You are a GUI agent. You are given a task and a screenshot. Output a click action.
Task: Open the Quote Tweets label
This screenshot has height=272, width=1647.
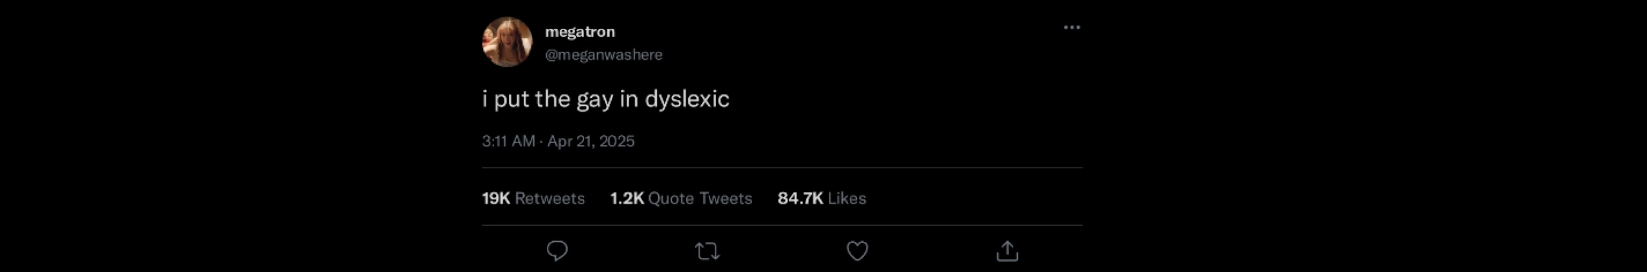(x=700, y=198)
